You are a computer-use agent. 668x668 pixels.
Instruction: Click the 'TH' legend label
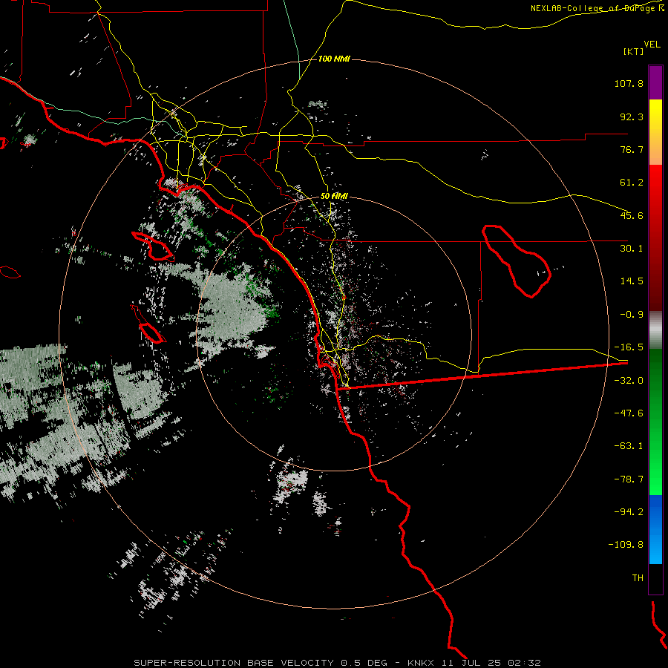click(638, 578)
